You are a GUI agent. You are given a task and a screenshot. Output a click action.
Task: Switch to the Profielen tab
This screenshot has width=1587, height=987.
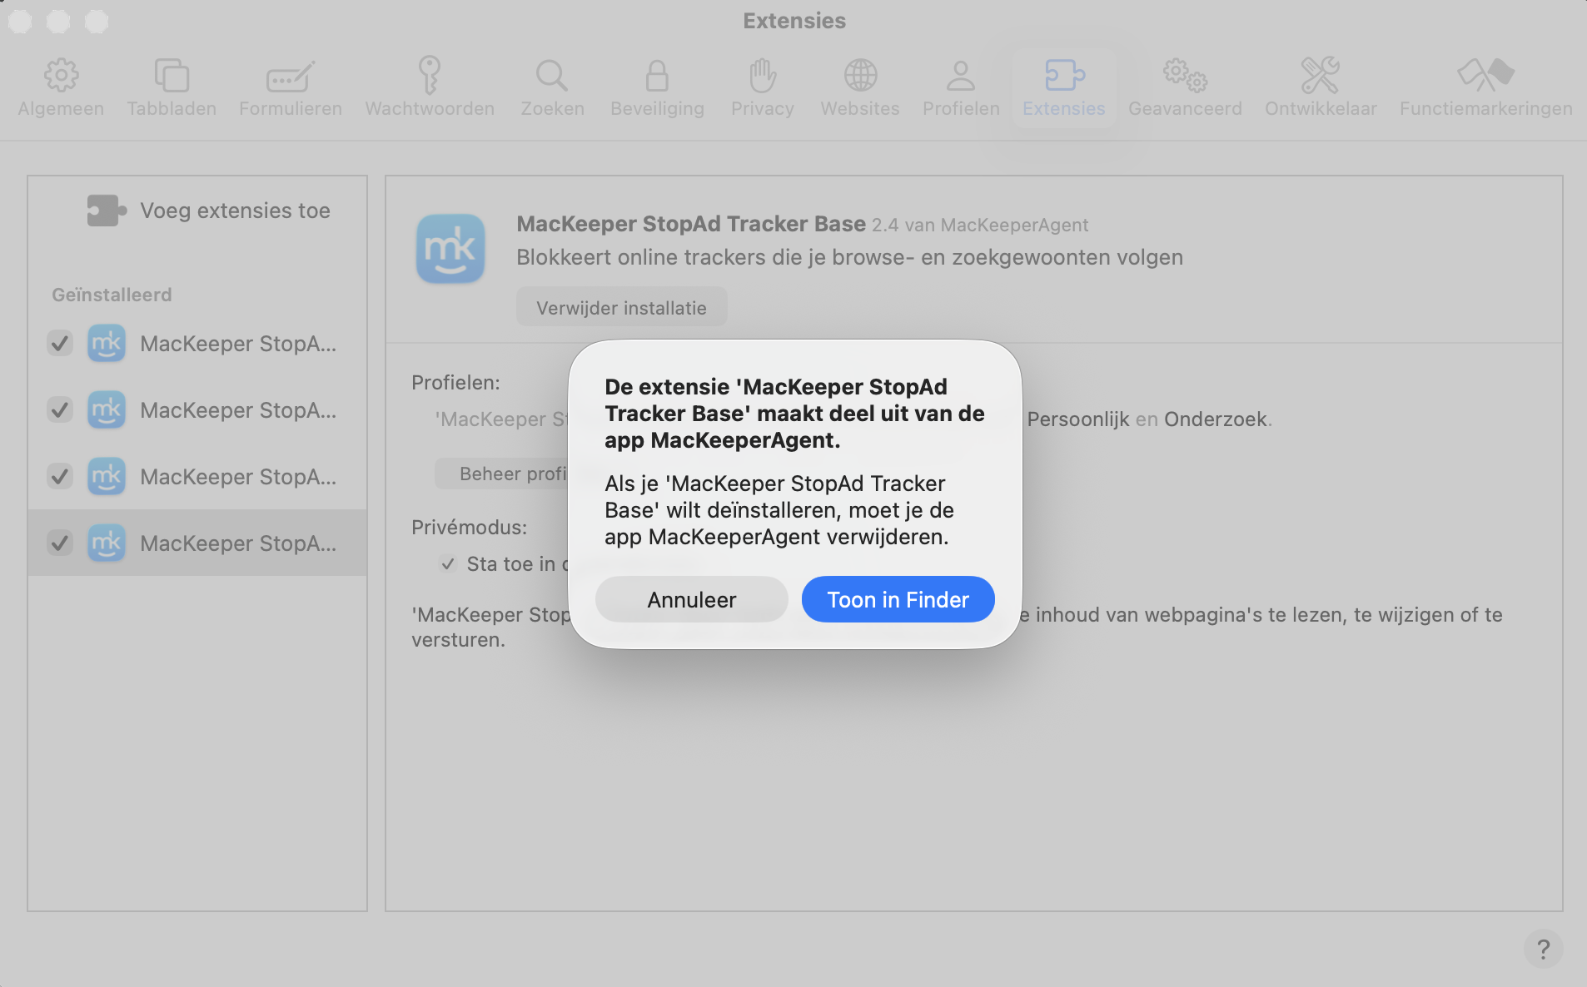pyautogui.click(x=960, y=86)
